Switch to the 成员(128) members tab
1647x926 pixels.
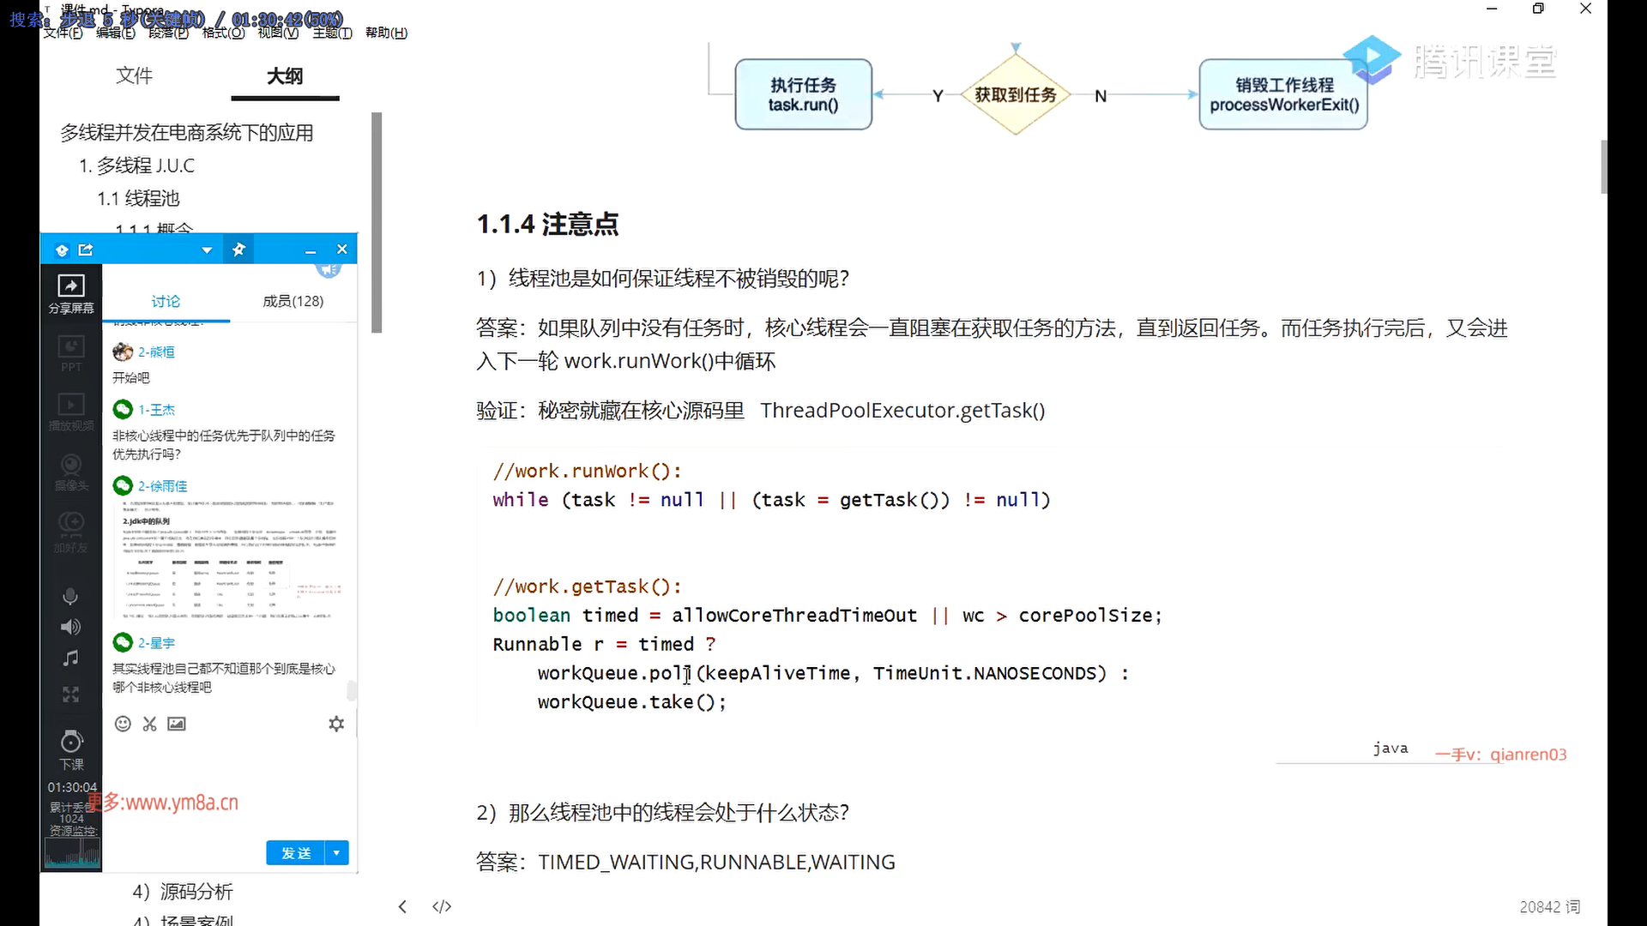coord(293,301)
